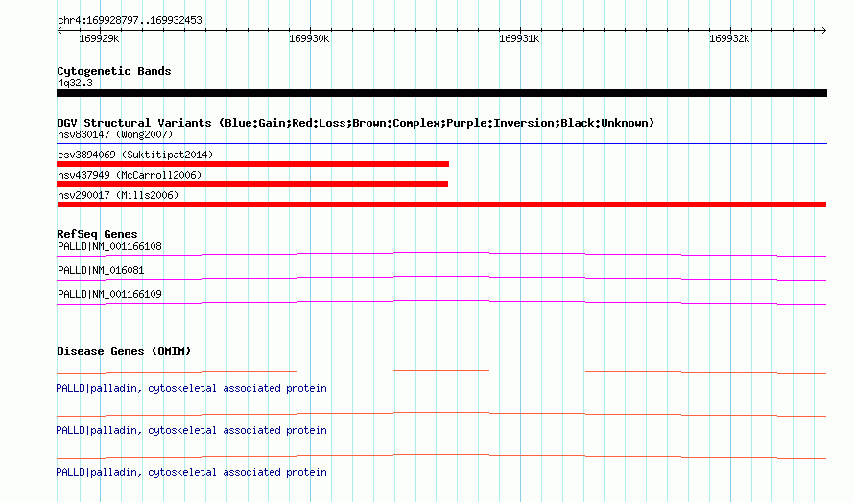Click the magenta NM_001166109 gene line
The width and height of the screenshot is (854, 502).
(441, 302)
